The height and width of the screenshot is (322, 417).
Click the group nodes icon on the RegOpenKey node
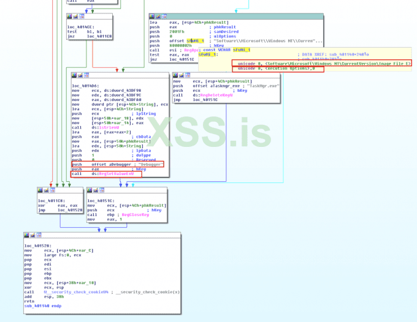click(164, 17)
